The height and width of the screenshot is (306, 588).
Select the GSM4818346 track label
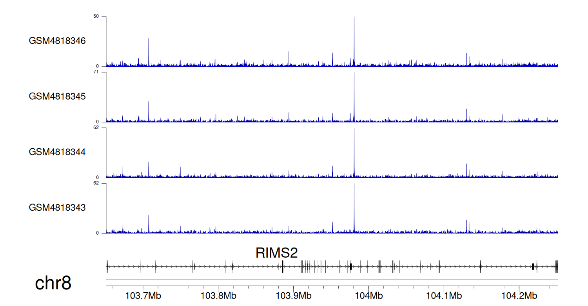click(x=57, y=41)
